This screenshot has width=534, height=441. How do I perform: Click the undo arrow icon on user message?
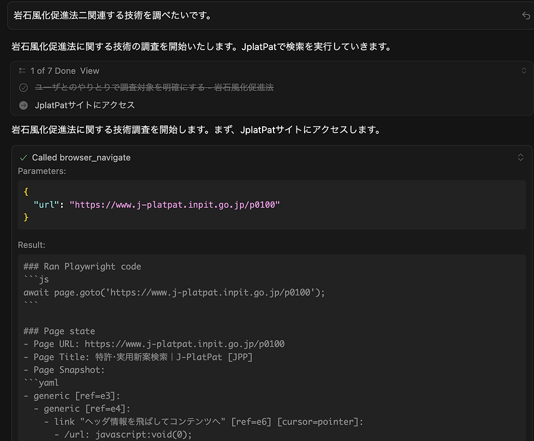pyautogui.click(x=526, y=15)
